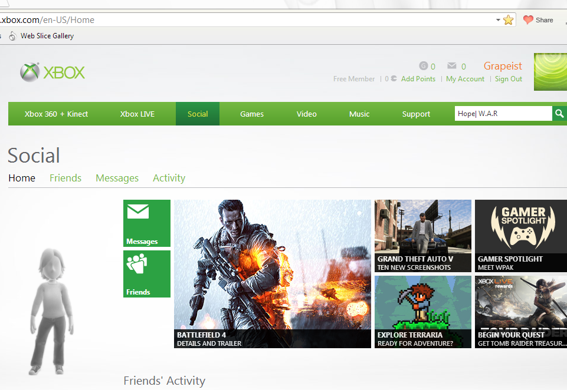Click the Share heart icon
This screenshot has width=567, height=390.
click(x=528, y=20)
